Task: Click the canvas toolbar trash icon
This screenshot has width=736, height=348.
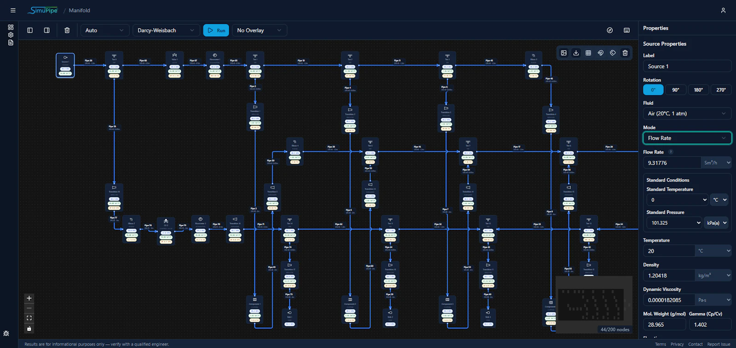Action: 625,53
